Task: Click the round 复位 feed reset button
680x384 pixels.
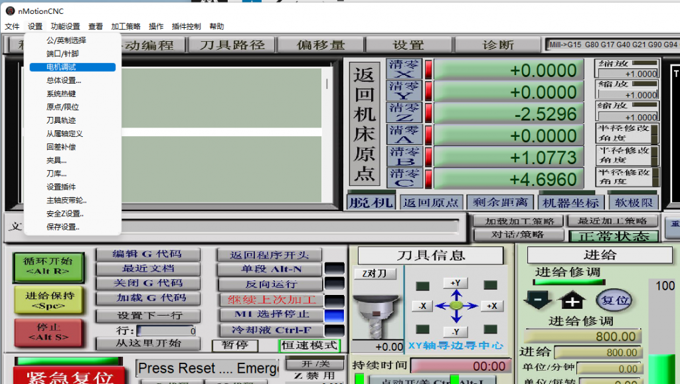Action: tap(614, 300)
